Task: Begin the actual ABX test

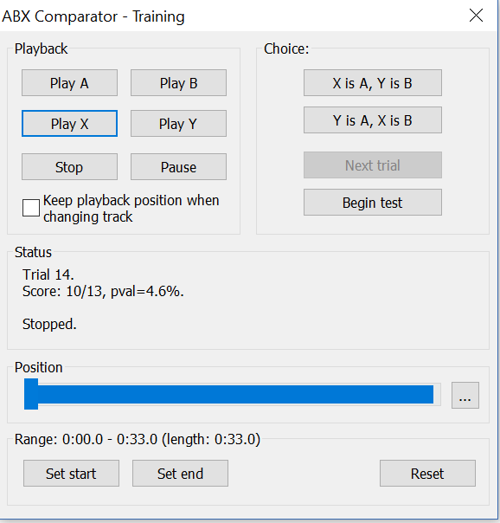Action: 373,203
